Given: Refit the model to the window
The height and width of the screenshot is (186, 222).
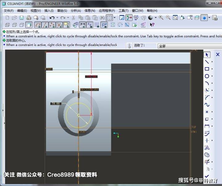Looking at the screenshot, I should pos(175,18).
